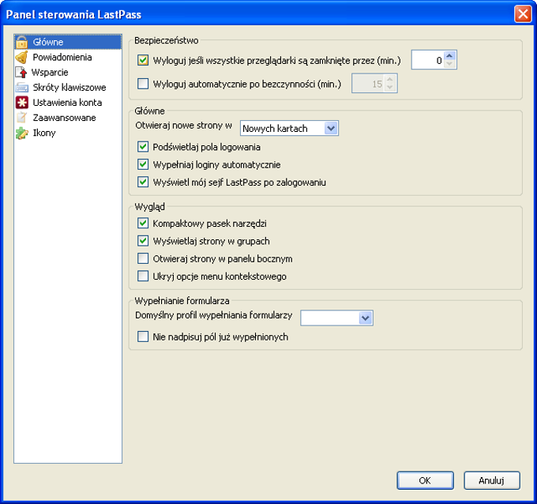Screen dimensions: 537x504
Task: Open the Powiadomienia section
Action: pos(62,57)
